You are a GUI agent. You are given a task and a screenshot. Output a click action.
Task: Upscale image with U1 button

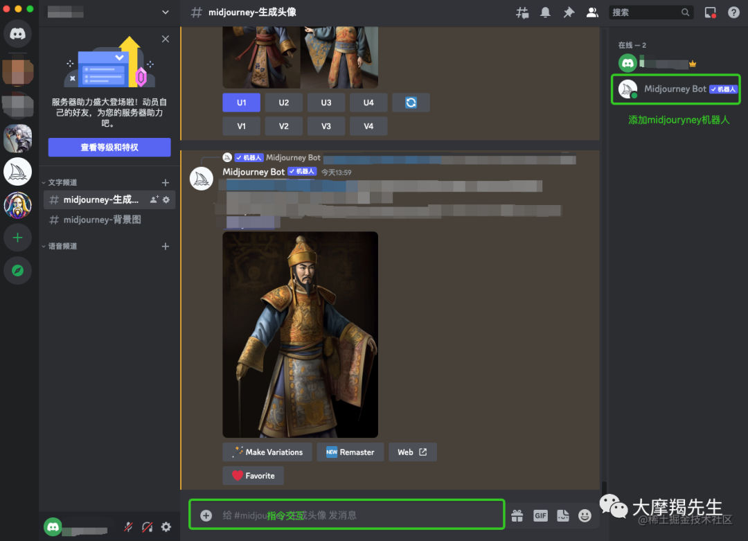point(242,103)
